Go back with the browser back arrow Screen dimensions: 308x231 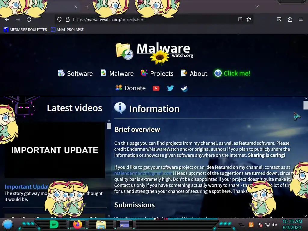7,20
